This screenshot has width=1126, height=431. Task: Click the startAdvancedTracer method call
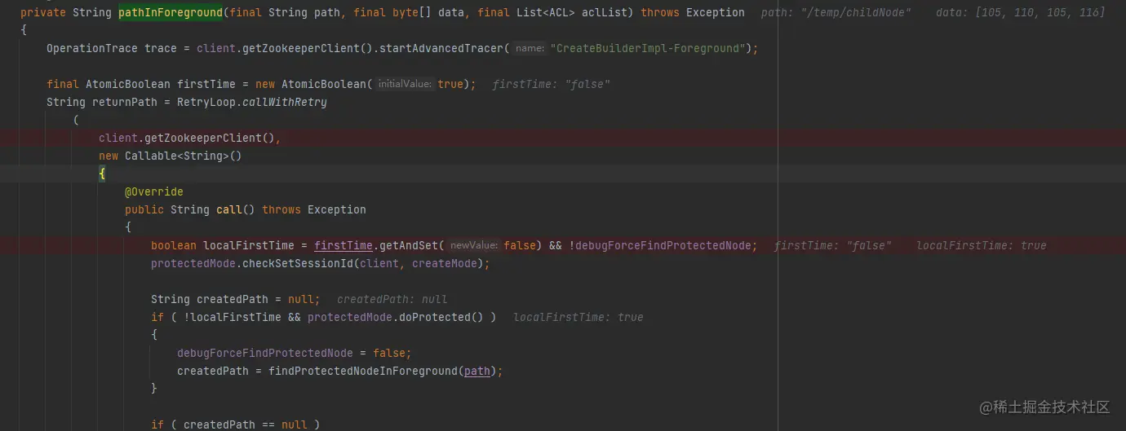[x=450, y=49]
